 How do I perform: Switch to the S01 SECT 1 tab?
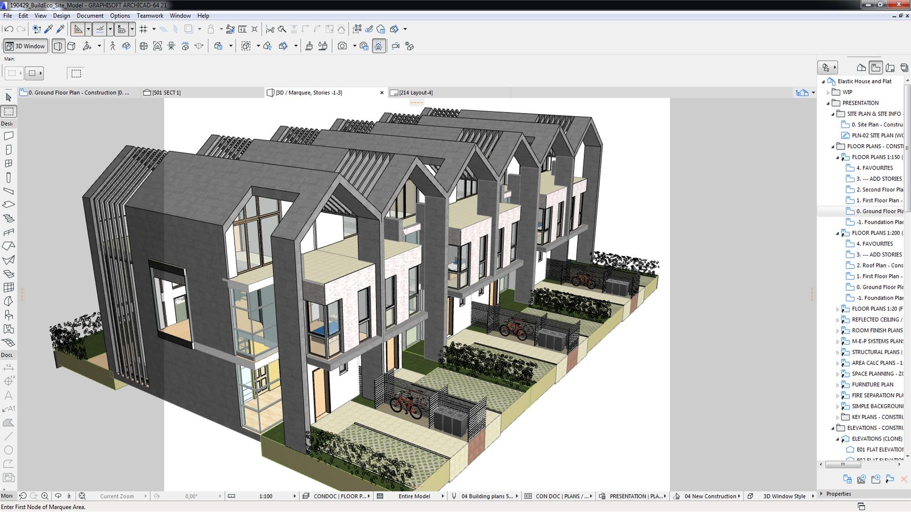pos(166,92)
